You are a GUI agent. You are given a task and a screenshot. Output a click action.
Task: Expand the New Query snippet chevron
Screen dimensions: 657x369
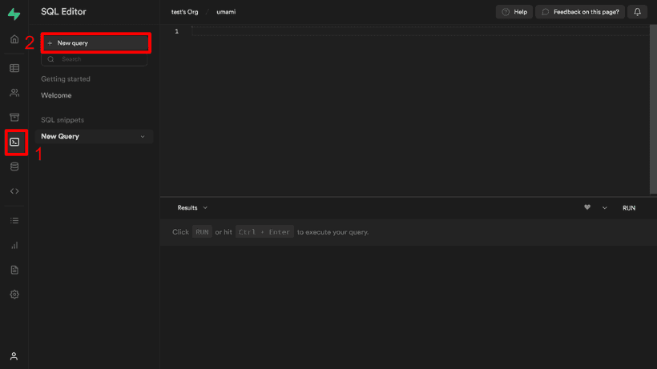coord(143,137)
